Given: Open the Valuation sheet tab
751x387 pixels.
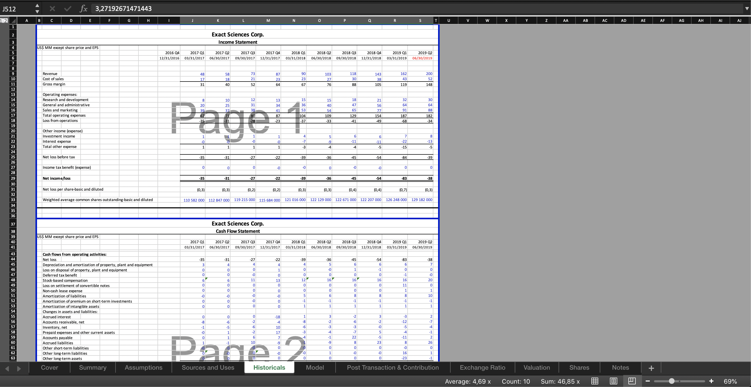Looking at the screenshot, I should [537, 367].
